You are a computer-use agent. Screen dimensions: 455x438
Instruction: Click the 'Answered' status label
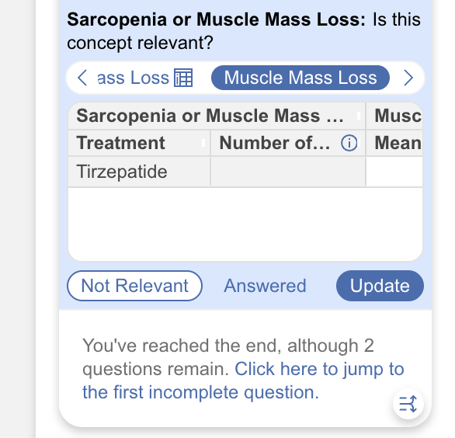pyautogui.click(x=265, y=286)
